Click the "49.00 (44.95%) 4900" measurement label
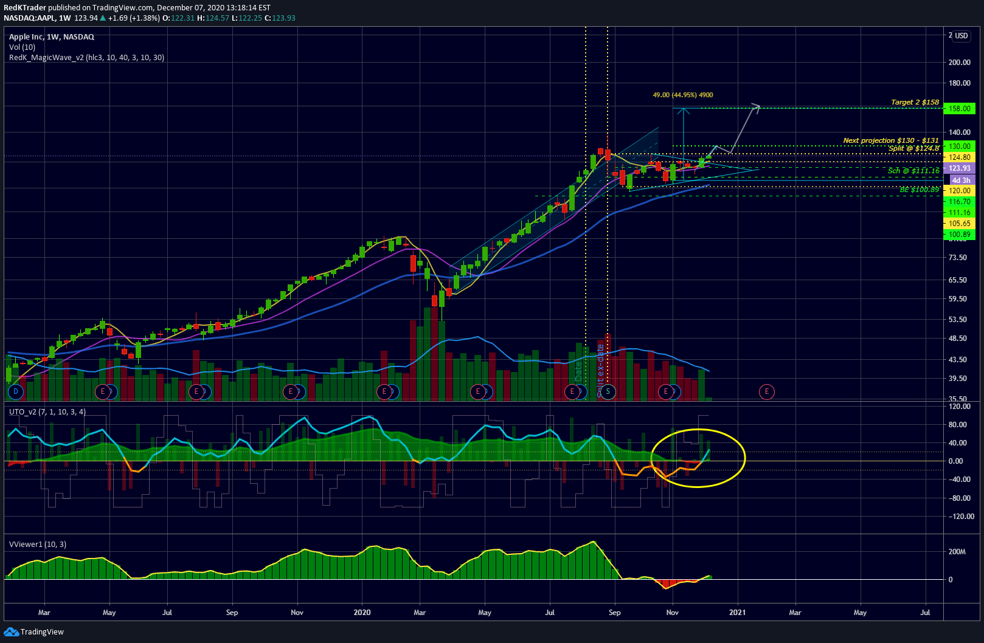This screenshot has width=984, height=643. [683, 95]
